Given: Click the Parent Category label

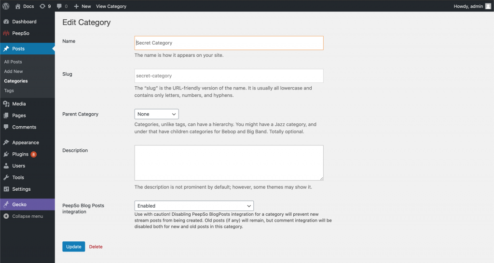Looking at the screenshot, I should [x=81, y=114].
